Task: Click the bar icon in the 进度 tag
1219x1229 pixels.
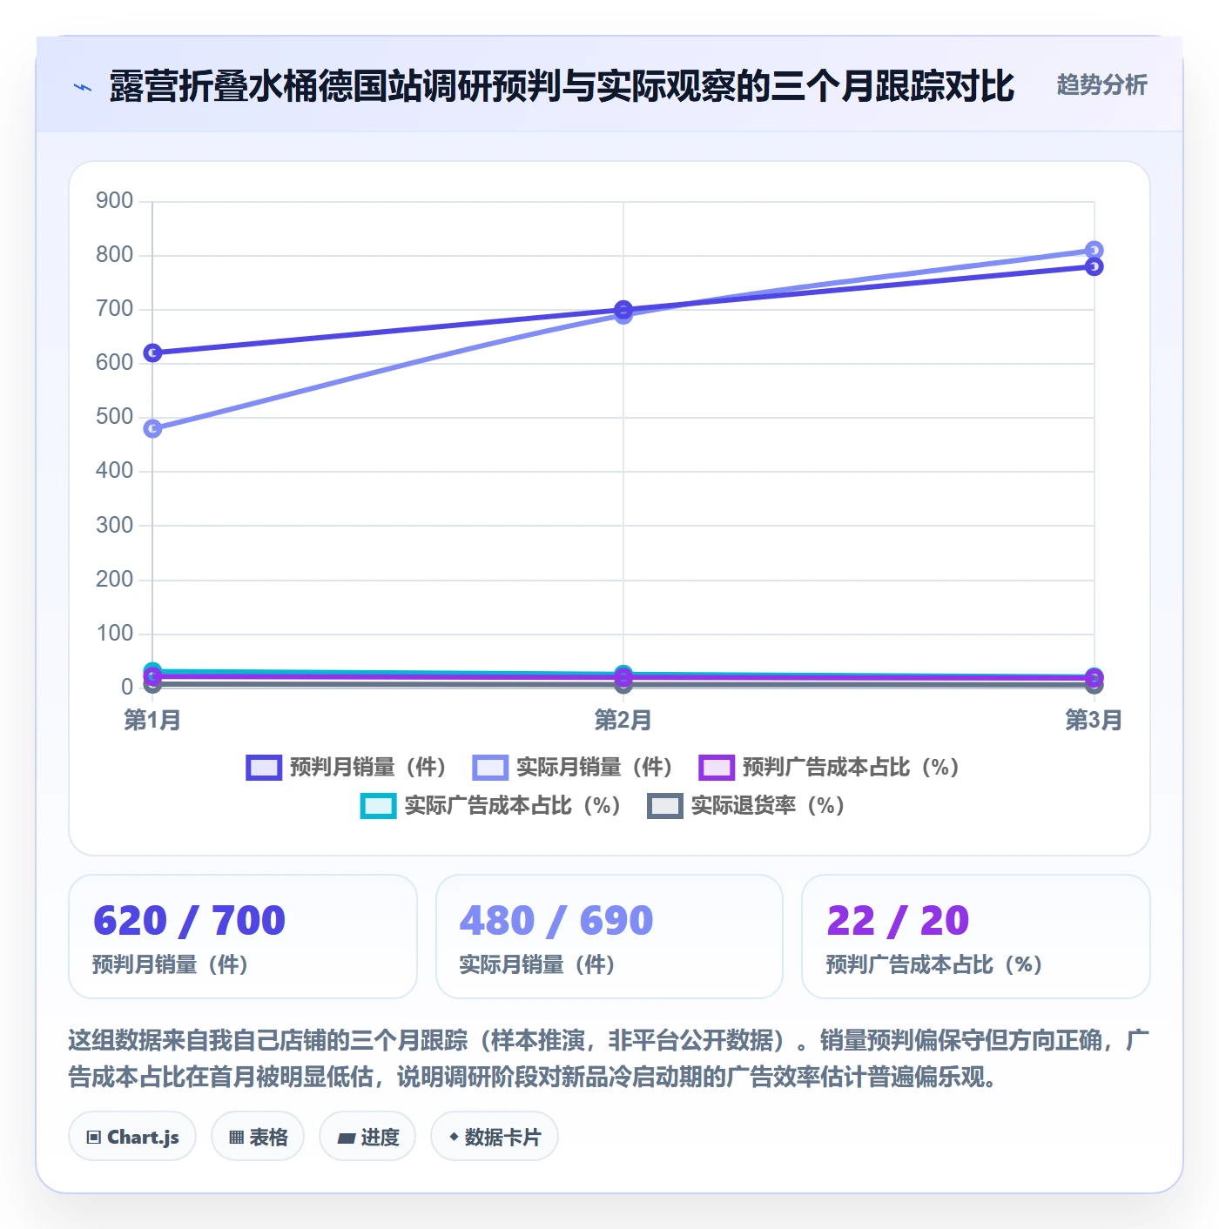Action: (x=346, y=1138)
